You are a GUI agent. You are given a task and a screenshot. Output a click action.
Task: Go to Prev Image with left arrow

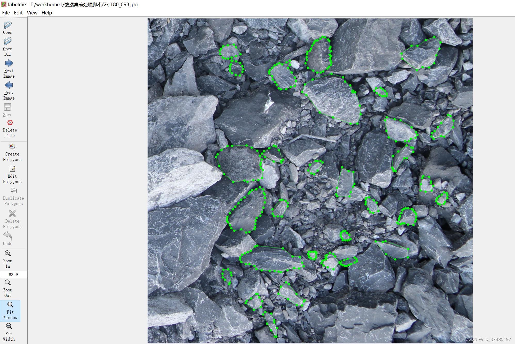coord(9,85)
